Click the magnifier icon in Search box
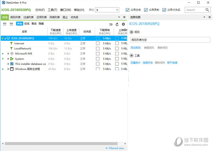 click(x=207, y=10)
